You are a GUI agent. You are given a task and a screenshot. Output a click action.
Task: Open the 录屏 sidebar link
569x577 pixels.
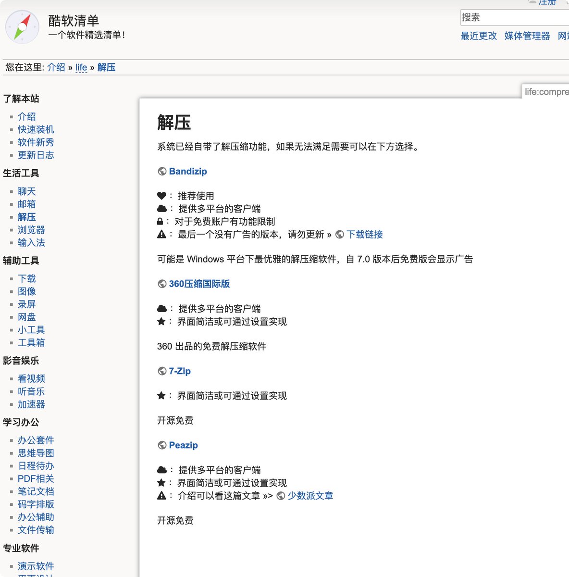tap(27, 304)
